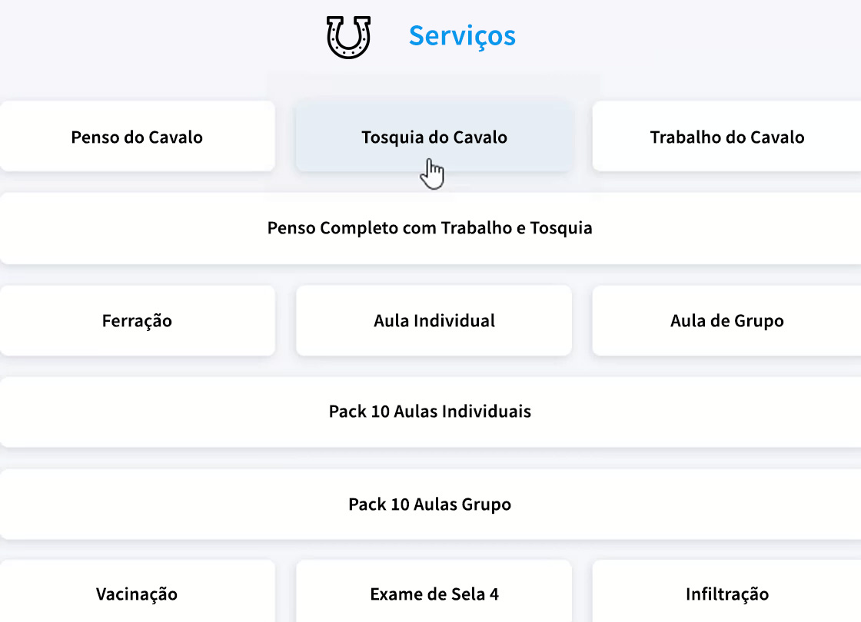Click the horseshoe logo icon
The height and width of the screenshot is (622, 861).
click(347, 35)
